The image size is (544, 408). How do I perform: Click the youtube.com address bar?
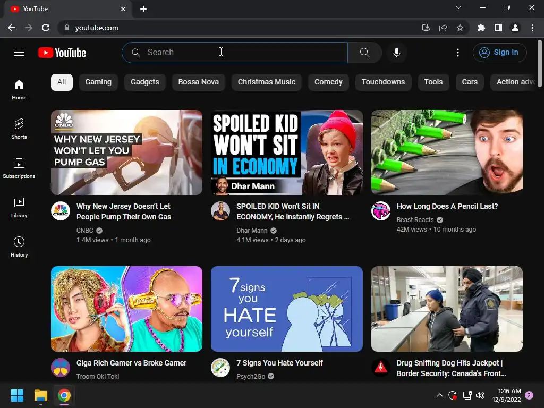[x=240, y=28]
